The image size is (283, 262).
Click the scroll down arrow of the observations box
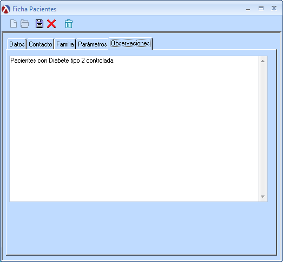[263, 197]
